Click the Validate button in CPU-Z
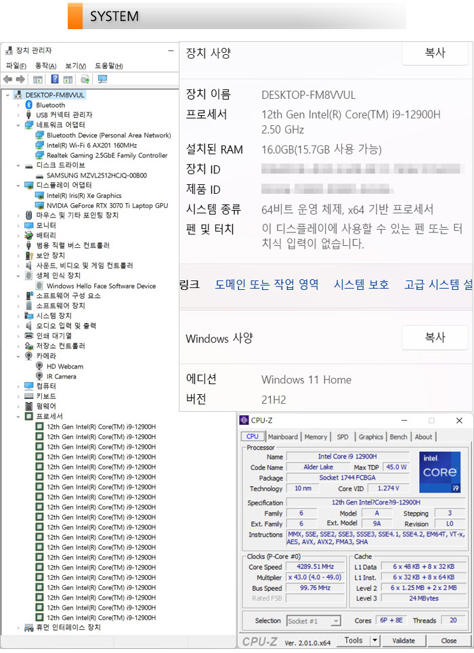The width and height of the screenshot is (474, 653). tap(404, 641)
